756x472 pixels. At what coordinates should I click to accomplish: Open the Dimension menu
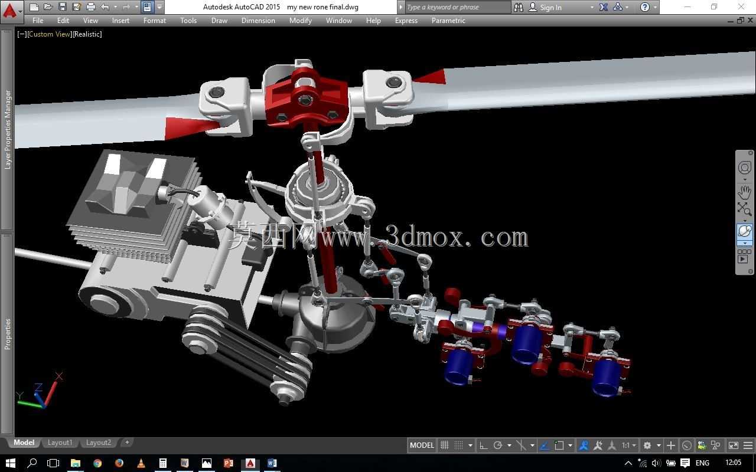[x=258, y=21]
